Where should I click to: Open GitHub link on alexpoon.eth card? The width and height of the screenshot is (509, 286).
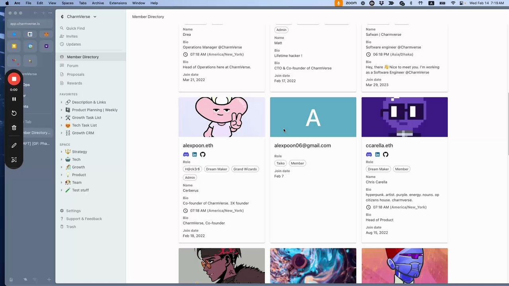203,155
